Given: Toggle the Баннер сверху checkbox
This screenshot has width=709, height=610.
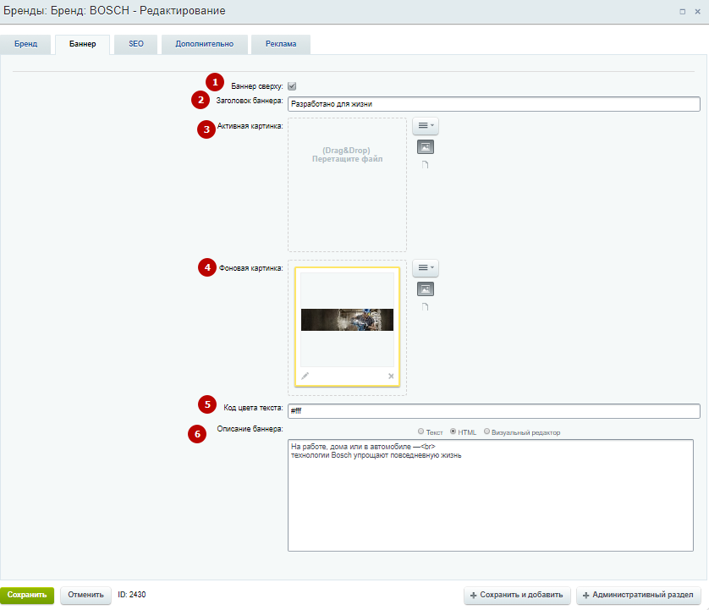Looking at the screenshot, I should click(x=292, y=86).
